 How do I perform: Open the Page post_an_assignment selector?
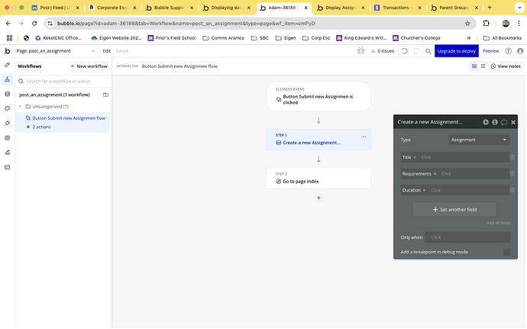(56, 51)
